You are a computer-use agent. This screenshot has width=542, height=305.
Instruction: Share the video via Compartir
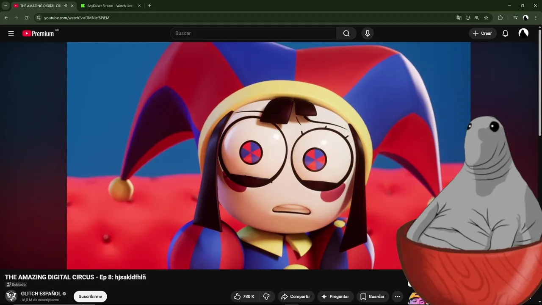pos(296,297)
